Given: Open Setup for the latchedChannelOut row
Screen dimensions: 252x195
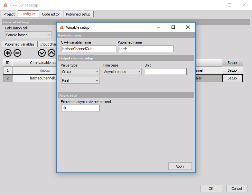Looking at the screenshot, I should point(232,78).
